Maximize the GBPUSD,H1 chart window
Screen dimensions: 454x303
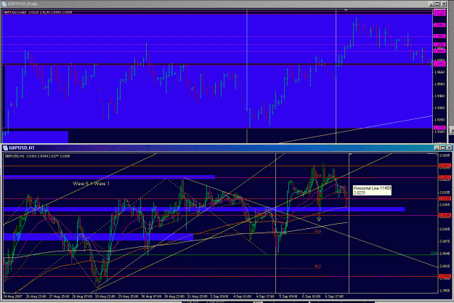[442, 148]
